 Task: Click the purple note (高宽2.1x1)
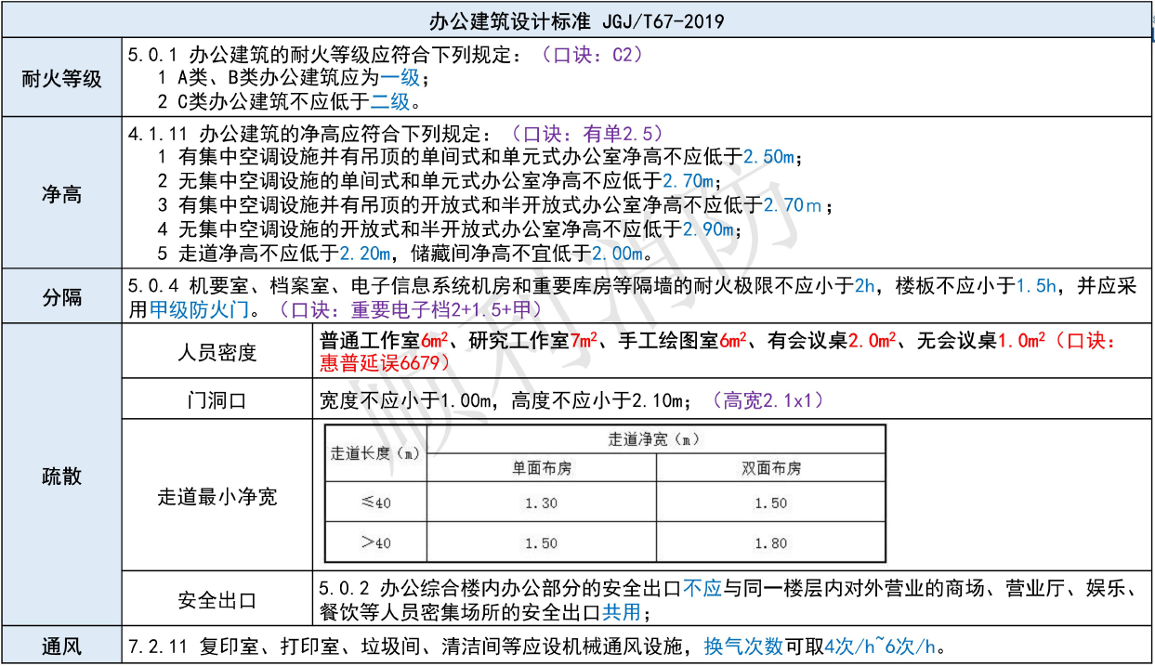(767, 401)
